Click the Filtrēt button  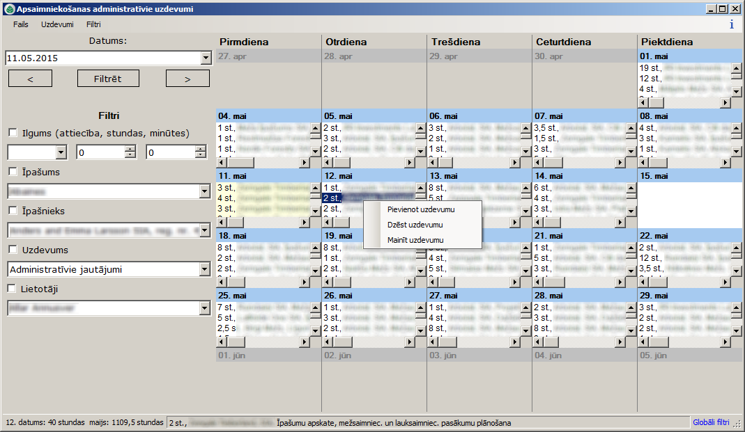click(109, 78)
